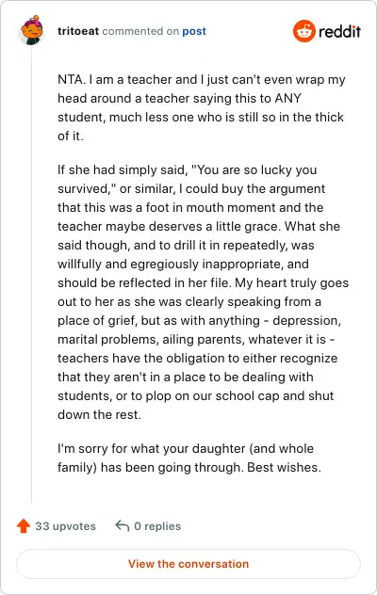Image resolution: width=377 pixels, height=595 pixels.
Task: Click the "commented on" header text
Action: (x=140, y=31)
